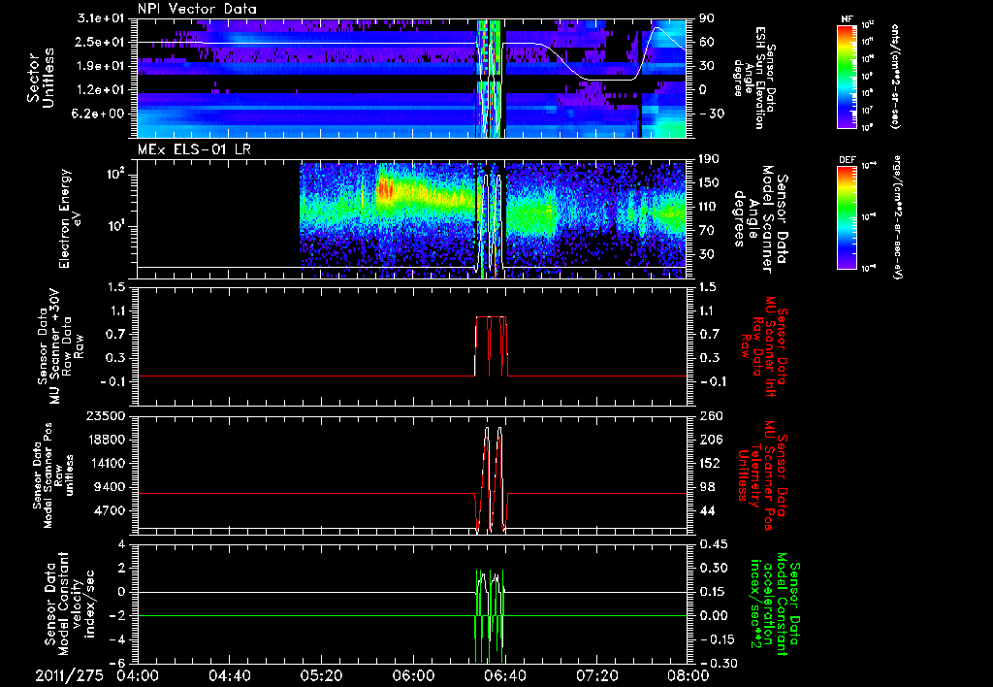Click the cnts/(cm**2-sr-sec) unit label
This screenshot has height=687, width=993.
point(895,77)
